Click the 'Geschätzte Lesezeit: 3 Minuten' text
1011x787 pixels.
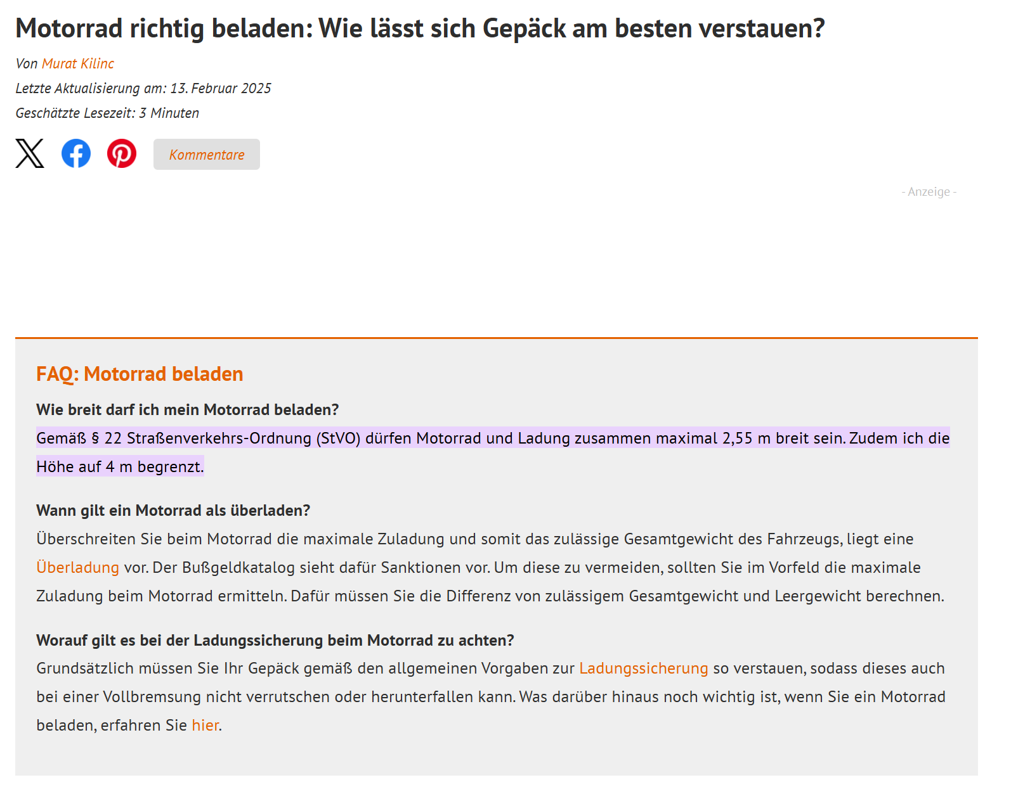[x=107, y=113]
